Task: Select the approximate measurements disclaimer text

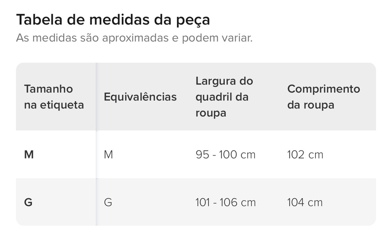Action: [x=134, y=38]
